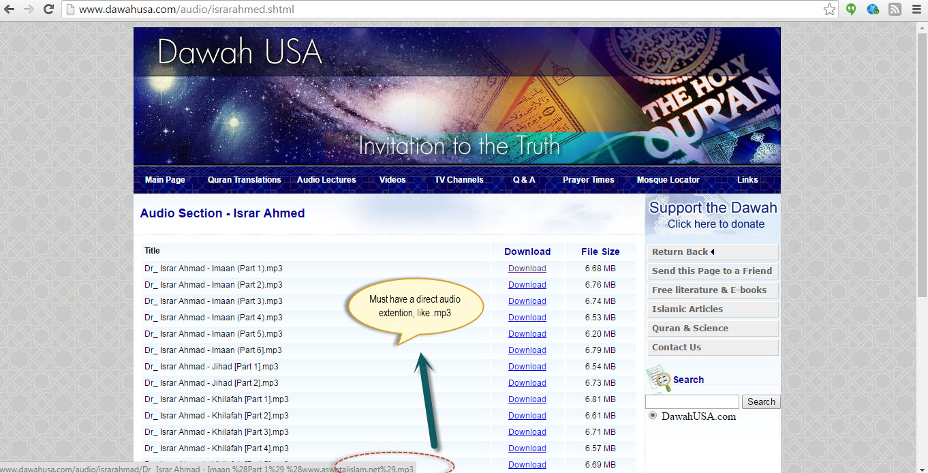Open the Q & A nav item
This screenshot has width=928, height=473.
pyautogui.click(x=524, y=180)
